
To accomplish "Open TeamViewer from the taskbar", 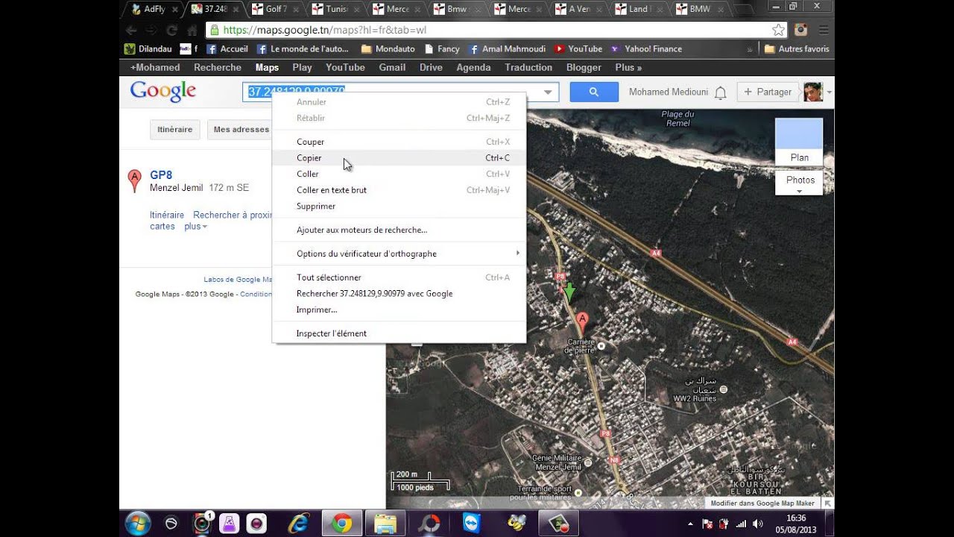I will click(x=472, y=524).
